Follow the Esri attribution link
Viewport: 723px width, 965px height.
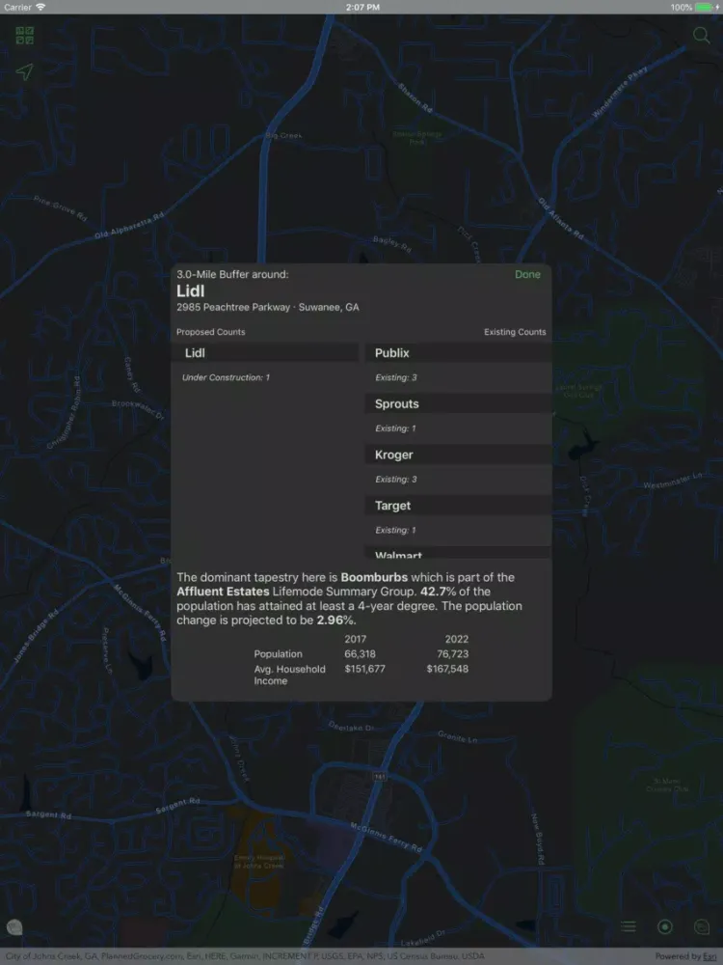pos(710,956)
